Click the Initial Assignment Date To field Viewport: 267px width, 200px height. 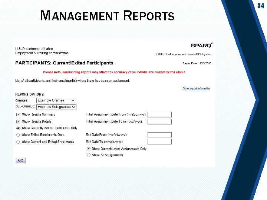(159, 121)
